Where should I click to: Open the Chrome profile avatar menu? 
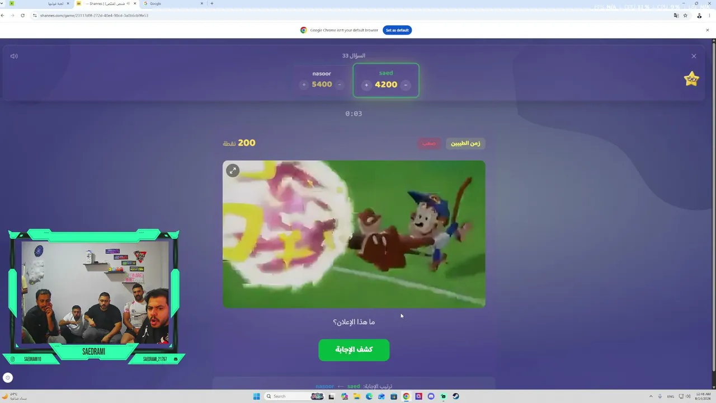699,16
